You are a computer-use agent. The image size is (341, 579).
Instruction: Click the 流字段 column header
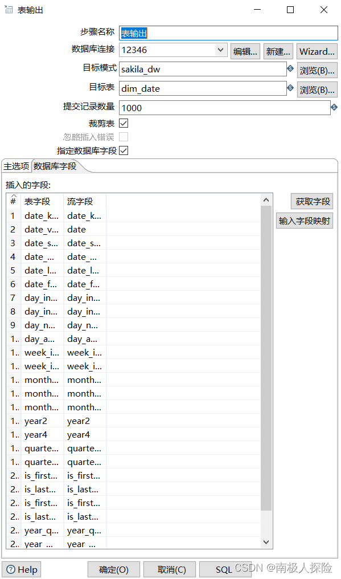coord(85,201)
